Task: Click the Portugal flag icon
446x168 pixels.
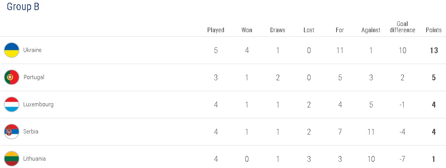Action: (x=12, y=78)
